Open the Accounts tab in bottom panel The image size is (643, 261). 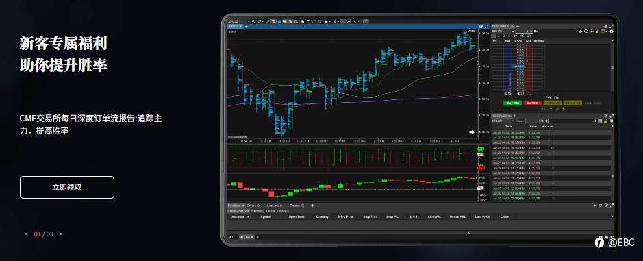(x=275, y=206)
